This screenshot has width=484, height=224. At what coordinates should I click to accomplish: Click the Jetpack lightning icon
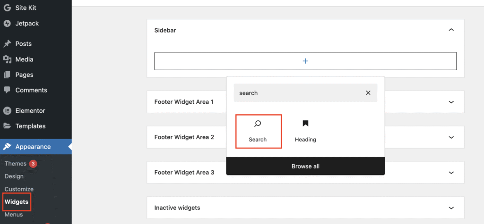pyautogui.click(x=7, y=23)
